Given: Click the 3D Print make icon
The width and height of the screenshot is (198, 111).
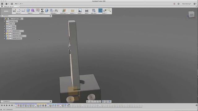Looking at the screenshot, I should pyautogui.click(x=87, y=10).
